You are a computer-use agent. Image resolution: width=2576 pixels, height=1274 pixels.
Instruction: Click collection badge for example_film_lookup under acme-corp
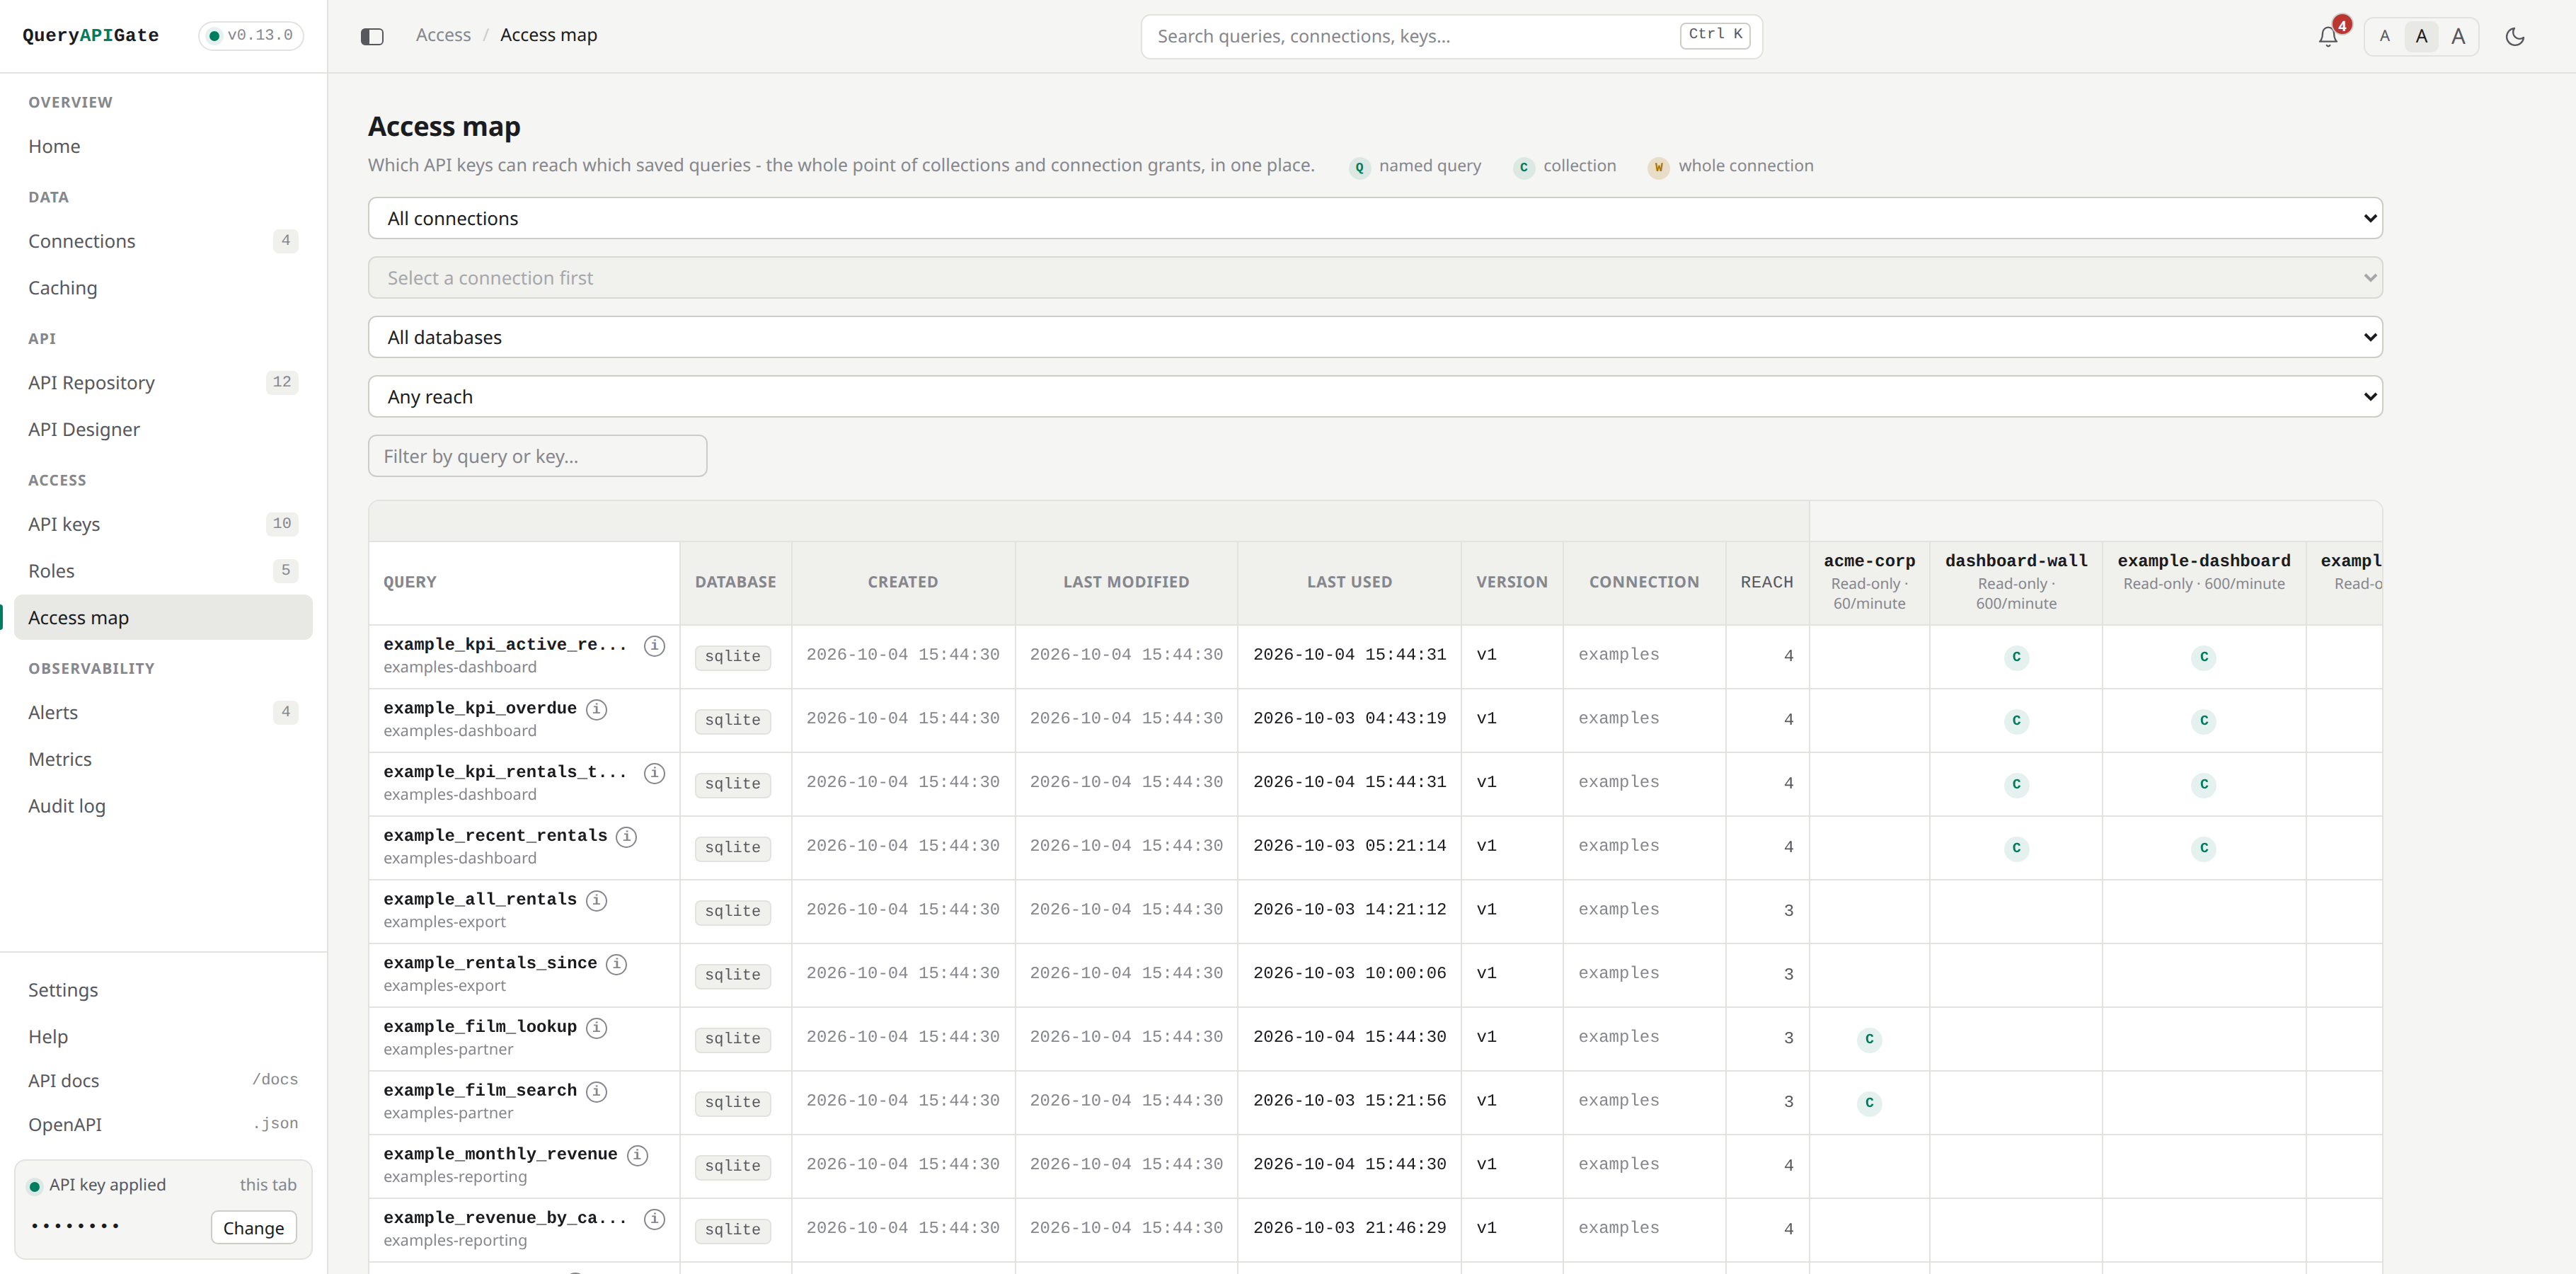coord(1869,1039)
